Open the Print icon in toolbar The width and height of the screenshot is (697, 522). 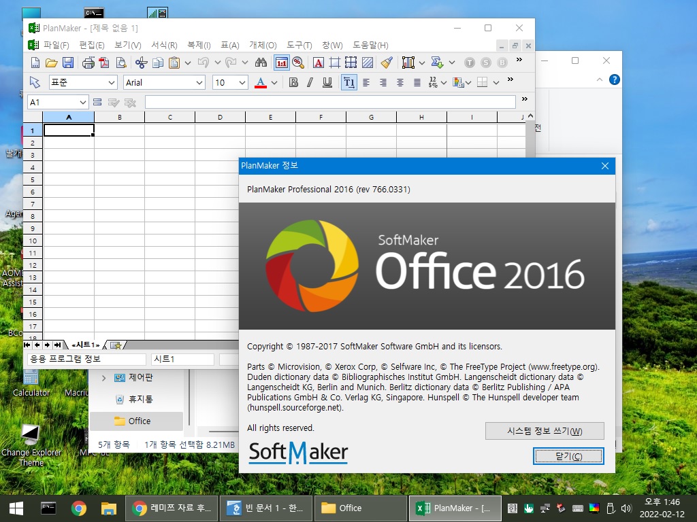[x=88, y=63]
